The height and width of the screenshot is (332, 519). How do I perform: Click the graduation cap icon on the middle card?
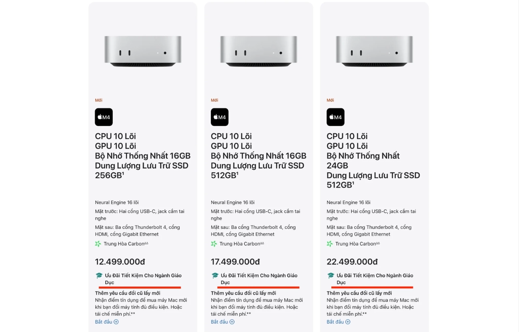click(x=215, y=275)
